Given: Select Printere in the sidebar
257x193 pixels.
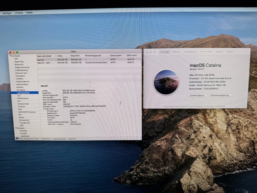Looking at the screenshot, I should coord(21,106).
